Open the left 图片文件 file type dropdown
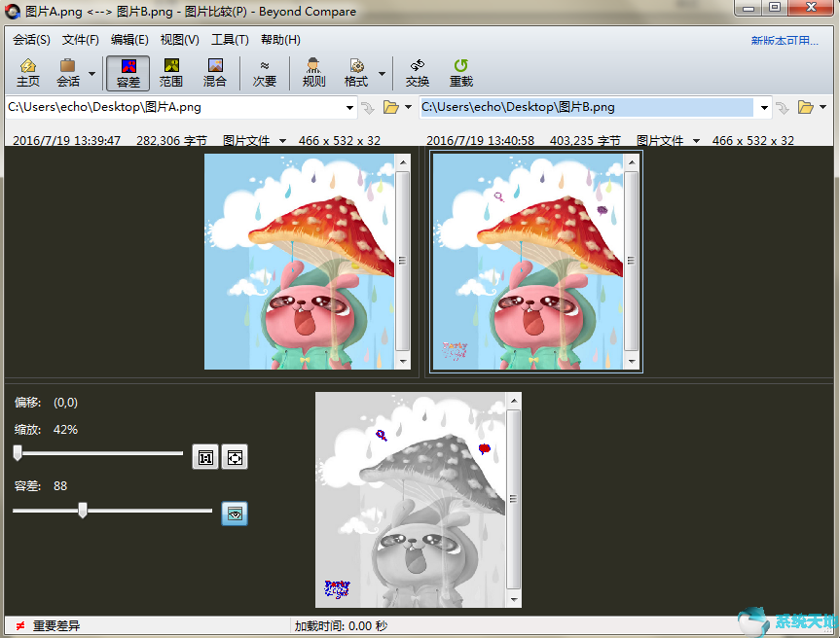 coord(254,140)
